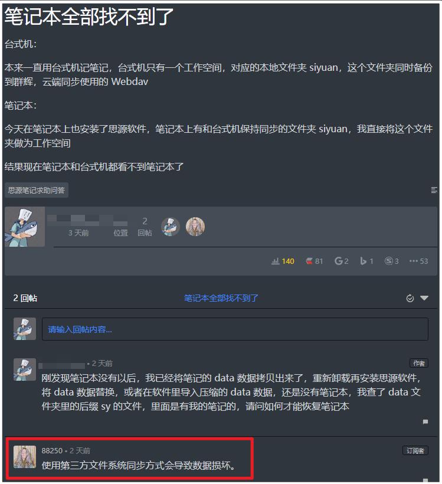Click the refresh-check icon in replies header
Image resolution: width=442 pixels, height=484 pixels.
(410, 298)
